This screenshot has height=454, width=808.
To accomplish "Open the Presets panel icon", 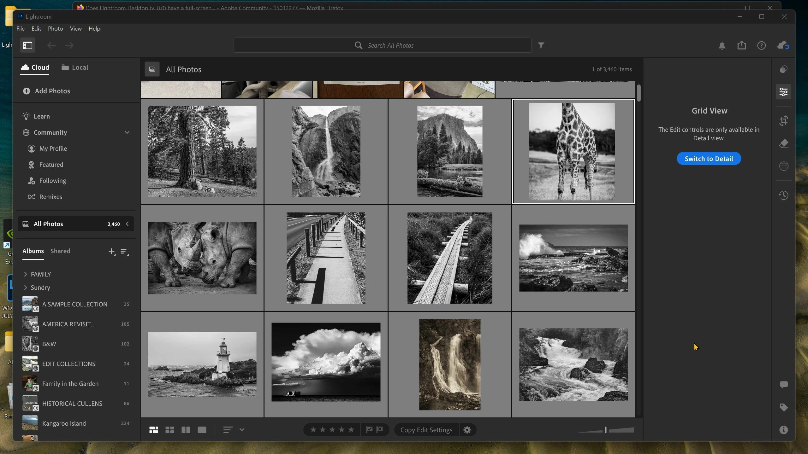I will pos(784,69).
